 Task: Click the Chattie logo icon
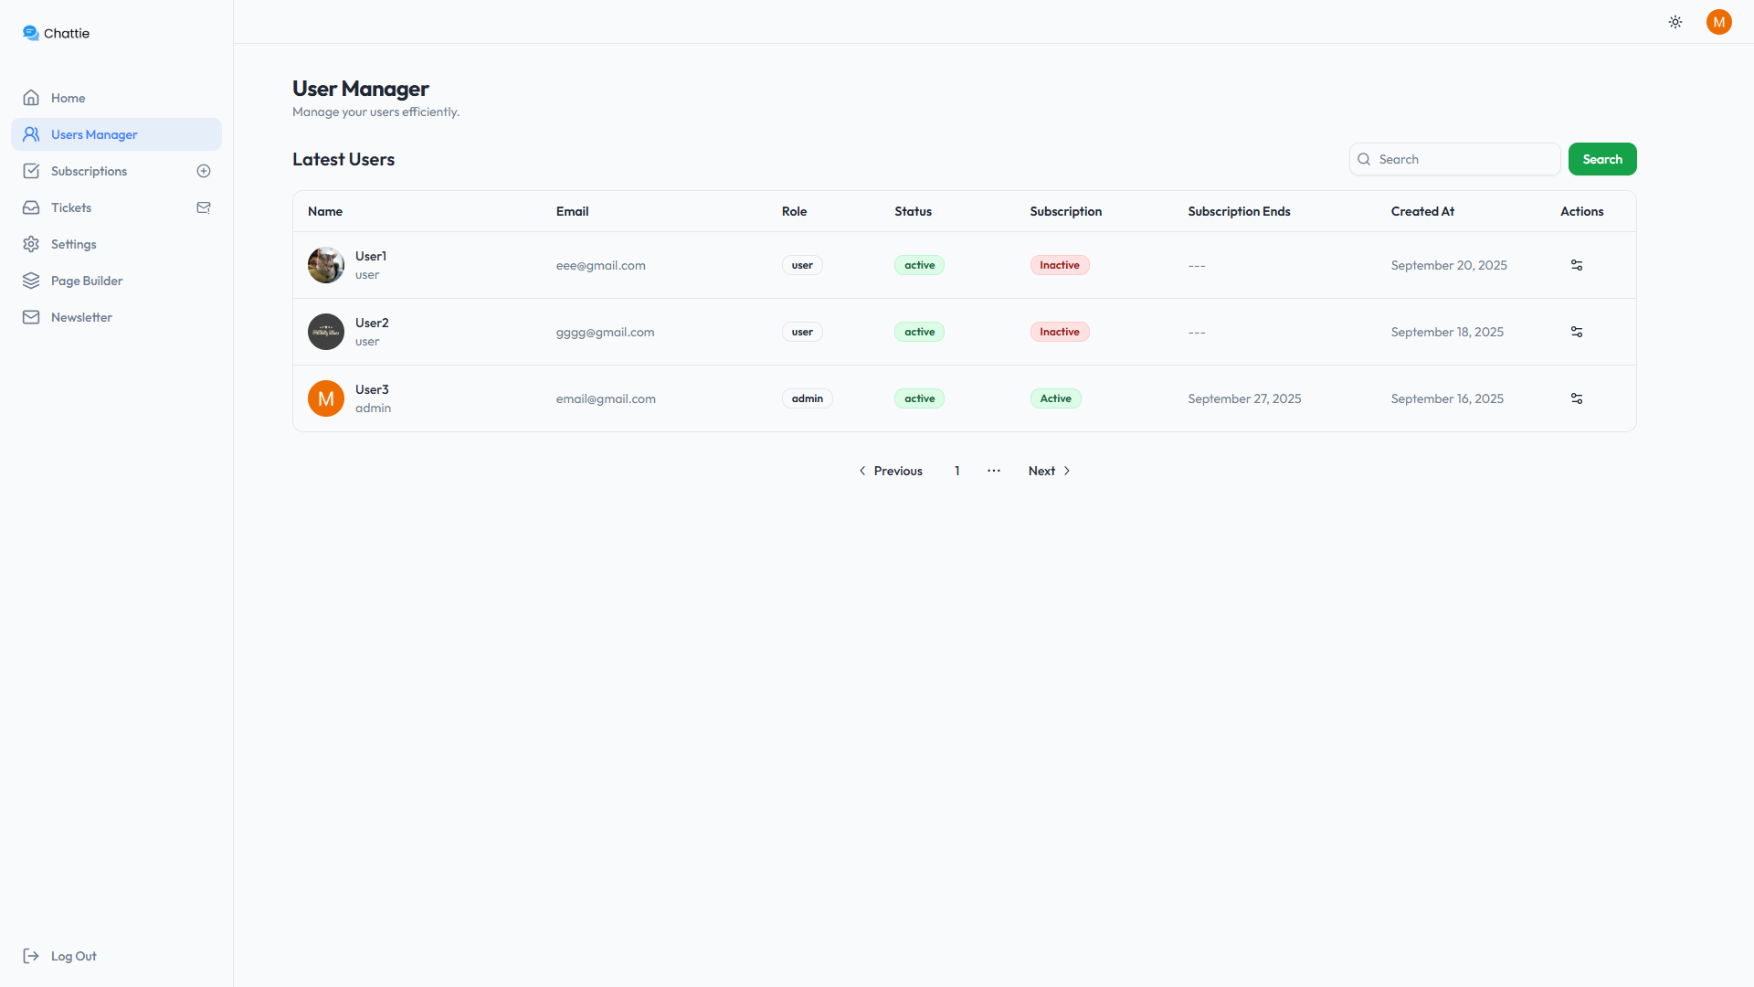(x=31, y=33)
